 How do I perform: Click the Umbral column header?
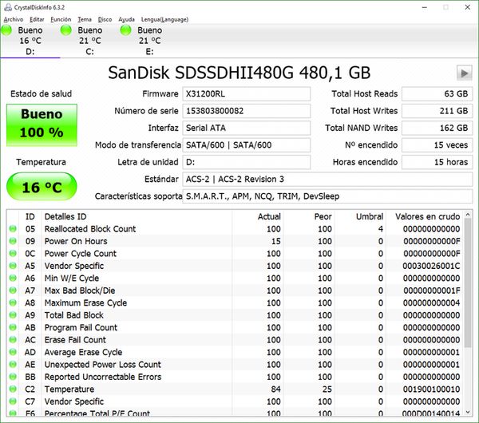coord(360,216)
